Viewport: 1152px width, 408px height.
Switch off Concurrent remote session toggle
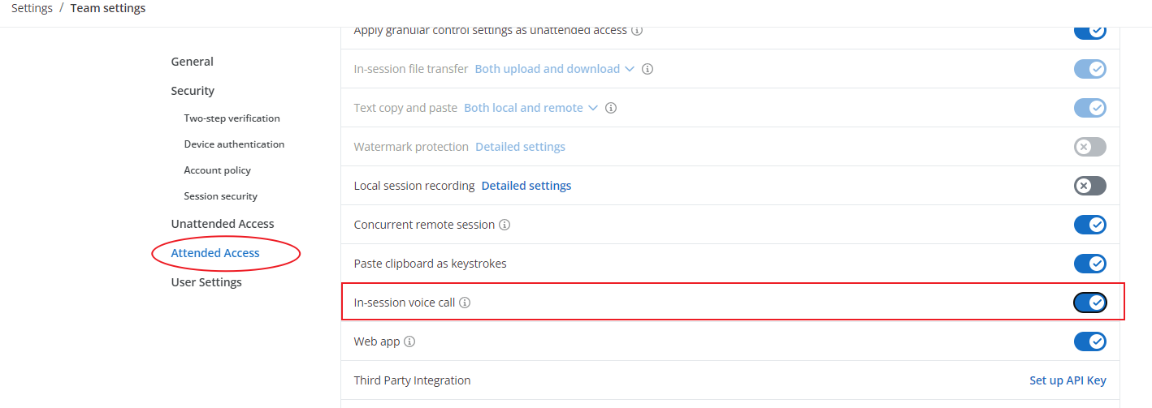[1090, 225]
